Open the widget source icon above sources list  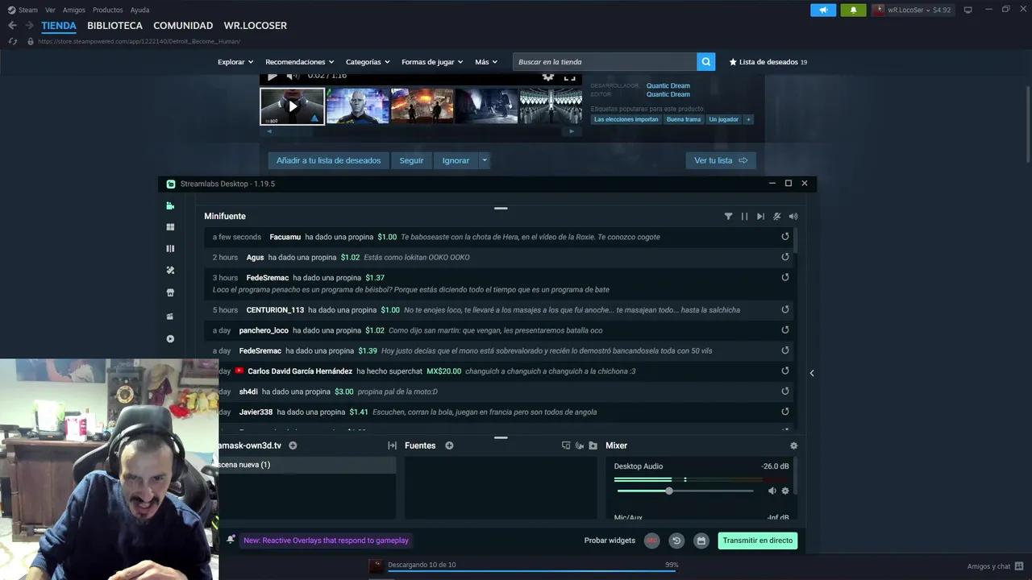566,445
